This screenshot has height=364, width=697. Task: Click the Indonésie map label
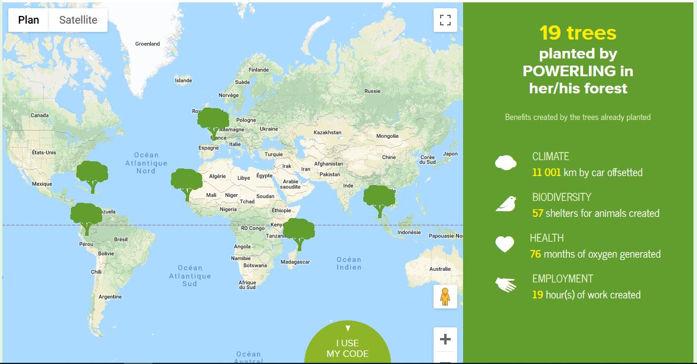tap(409, 232)
